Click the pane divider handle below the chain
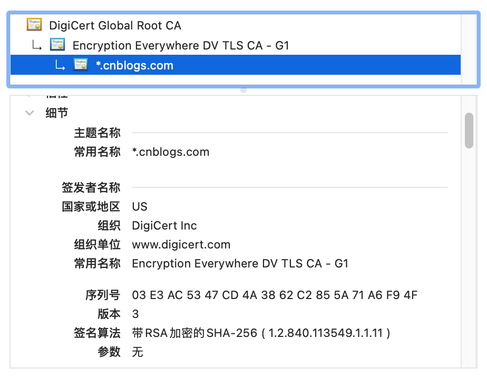Screen dimensions: 487x378 (x=244, y=90)
